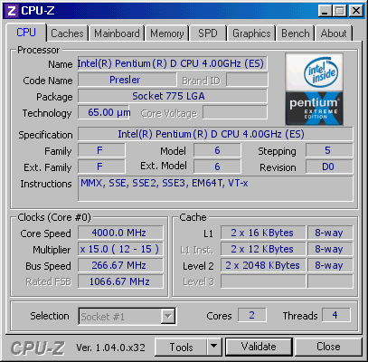Click the processor Name field value

173,63
